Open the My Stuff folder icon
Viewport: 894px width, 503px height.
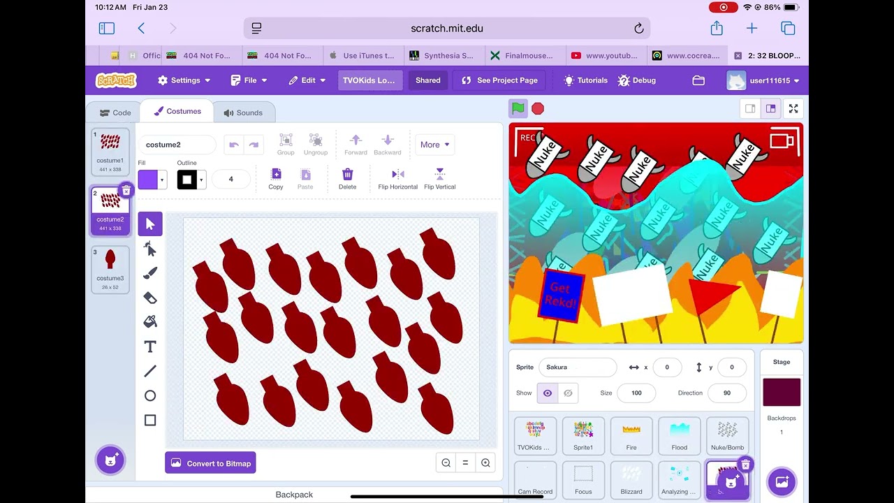698,80
